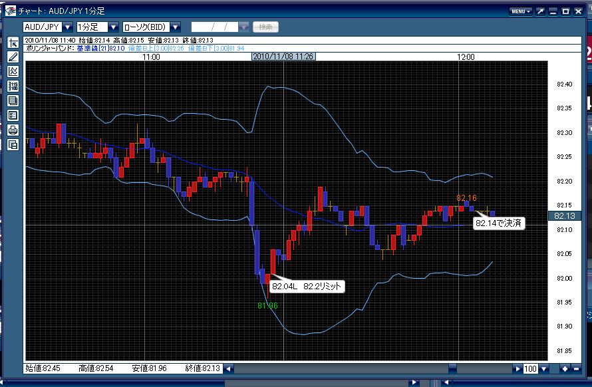Open the 1分足 timeframe dropdown
This screenshot has height=387, width=592.
click(113, 27)
